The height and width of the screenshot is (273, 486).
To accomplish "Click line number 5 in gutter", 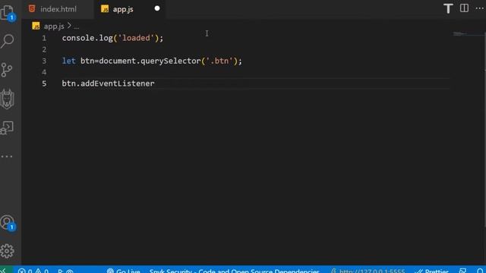I will click(44, 83).
